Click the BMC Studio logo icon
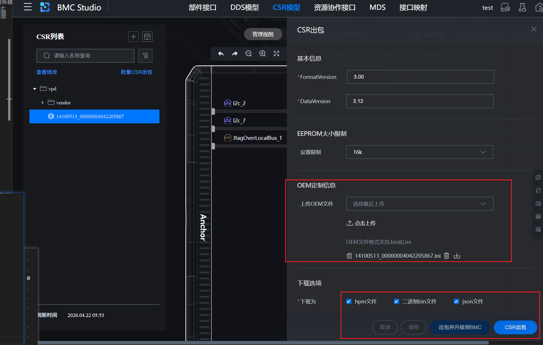Screen dimensions: 543x345 pyautogui.click(x=45, y=7)
